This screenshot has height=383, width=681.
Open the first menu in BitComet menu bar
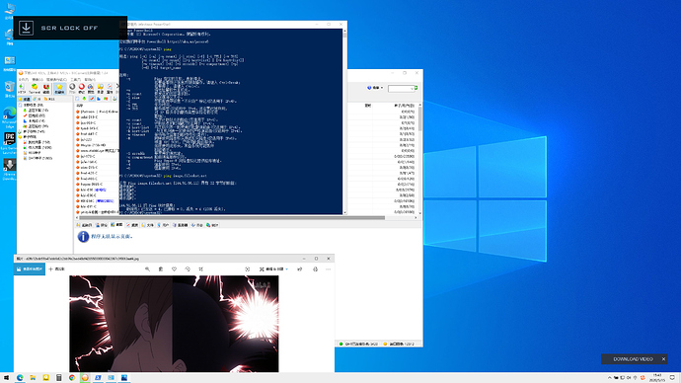tap(23, 80)
